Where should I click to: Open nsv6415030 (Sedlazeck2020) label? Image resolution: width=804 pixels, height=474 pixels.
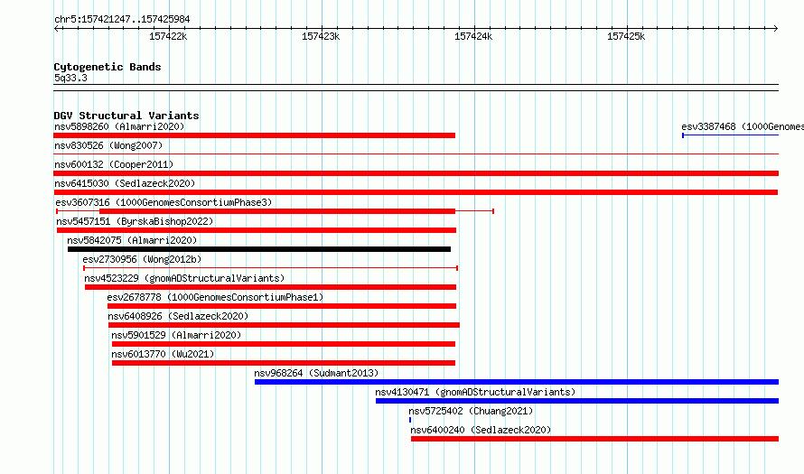[x=125, y=183]
